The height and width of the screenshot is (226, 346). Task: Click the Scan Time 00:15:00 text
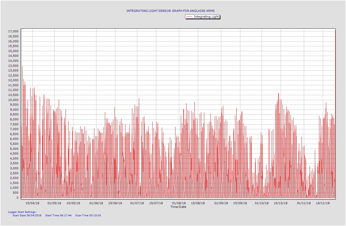pyautogui.click(x=88, y=215)
